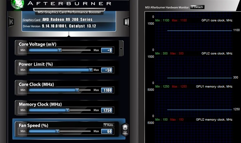Viewport: 241px width, 143px height.
Task: Click 'Power Limit (%)' label
Action: click(x=36, y=64)
